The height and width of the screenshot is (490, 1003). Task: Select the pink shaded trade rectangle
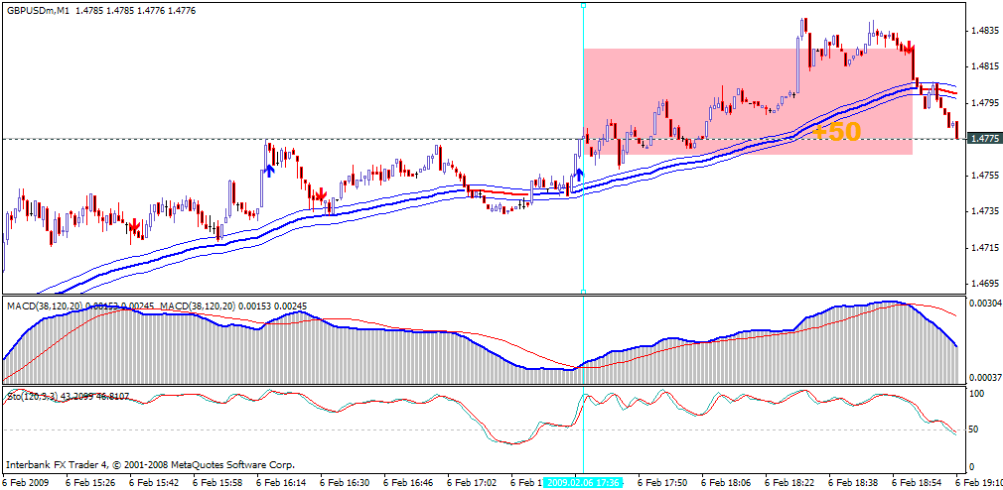coord(747,101)
